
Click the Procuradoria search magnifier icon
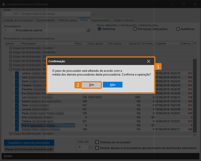tap(89, 30)
